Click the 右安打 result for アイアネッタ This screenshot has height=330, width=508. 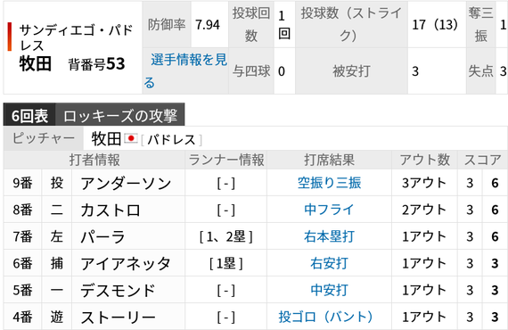tap(329, 263)
